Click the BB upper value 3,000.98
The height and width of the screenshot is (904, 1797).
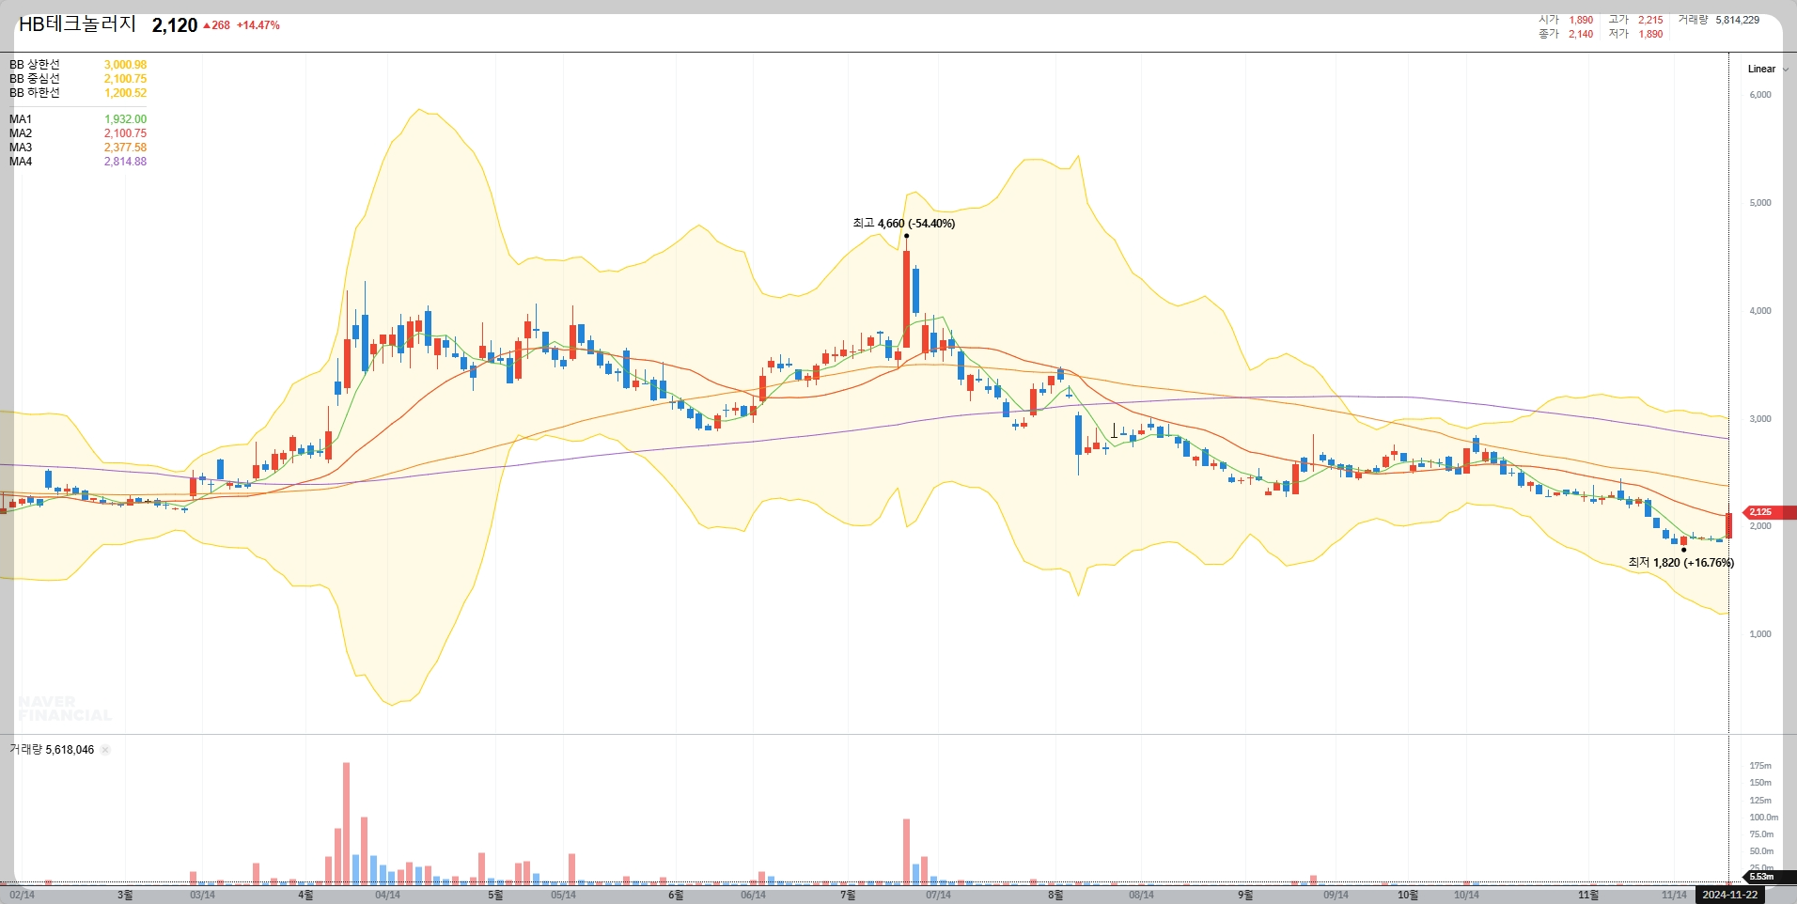tap(125, 65)
